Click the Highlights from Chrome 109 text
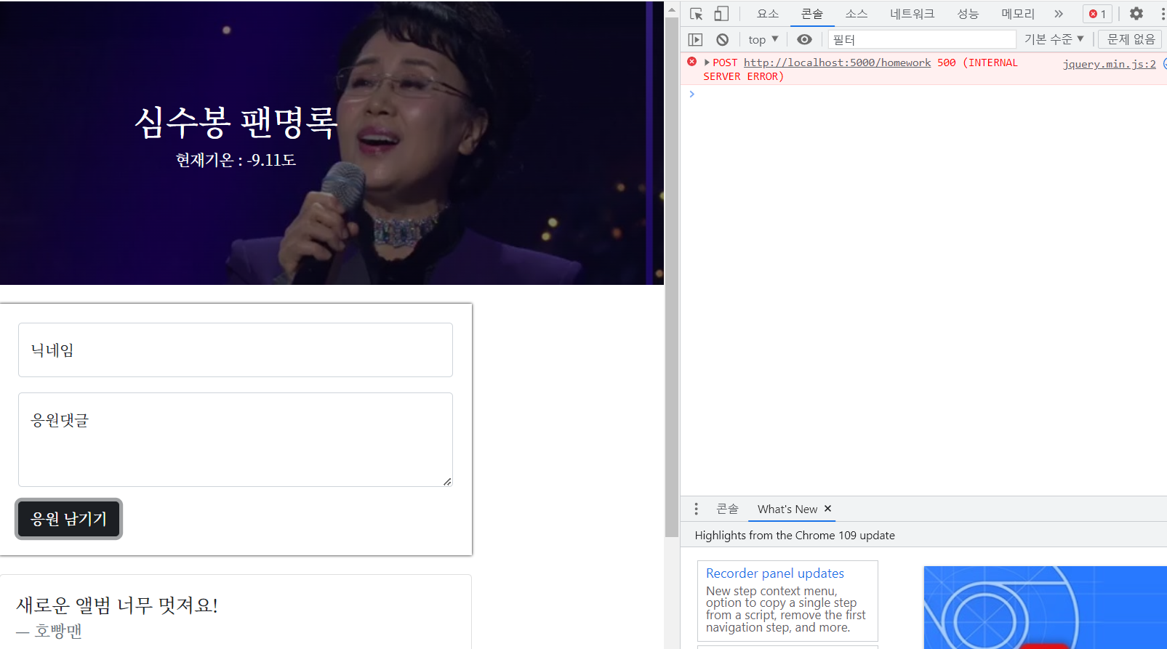This screenshot has height=649, width=1167. point(795,535)
